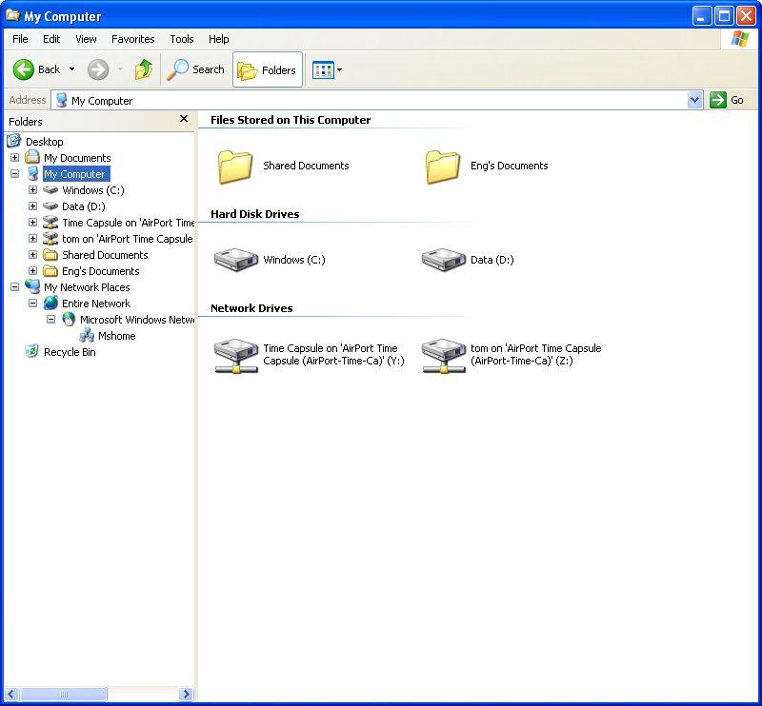Open the Favorites menu
This screenshot has height=706, width=762.
pyautogui.click(x=132, y=39)
